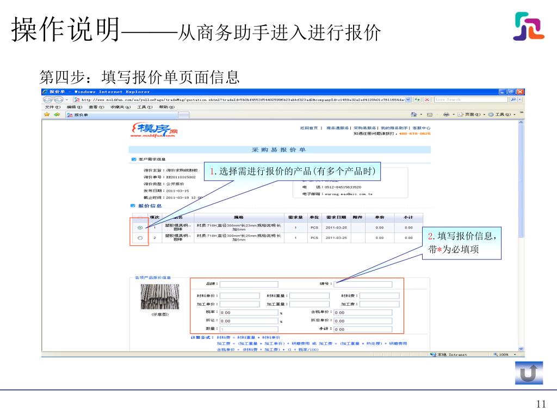This screenshot has width=557, height=417.
Task: Click the 采购易服务 link
Action: point(364,128)
